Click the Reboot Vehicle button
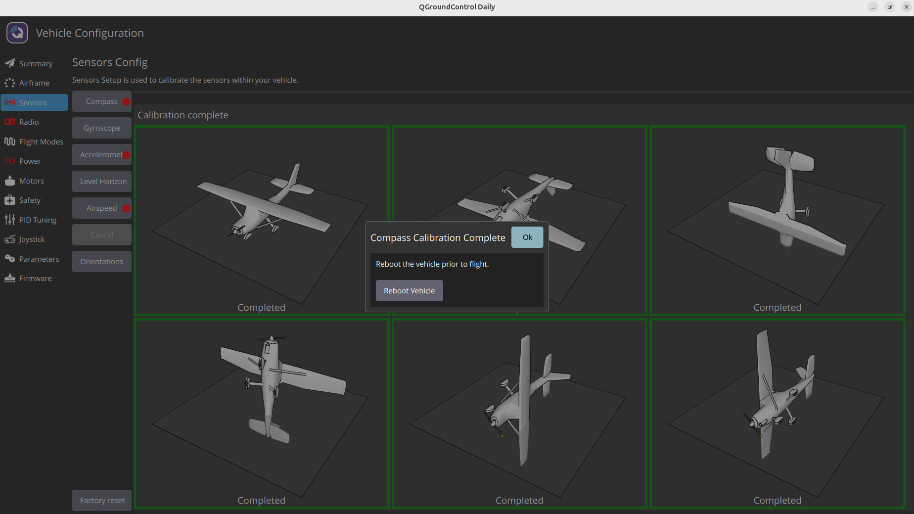This screenshot has width=914, height=514. pyautogui.click(x=409, y=291)
